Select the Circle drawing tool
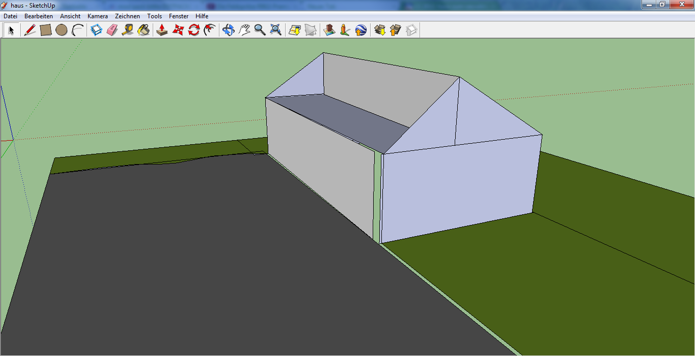 point(62,30)
